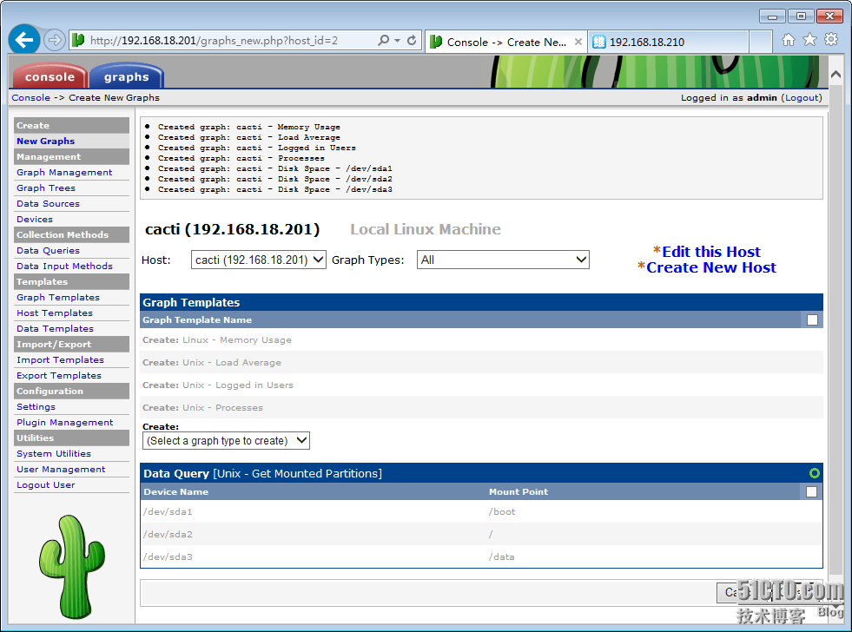Open Graph Trees in sidebar

(46, 188)
